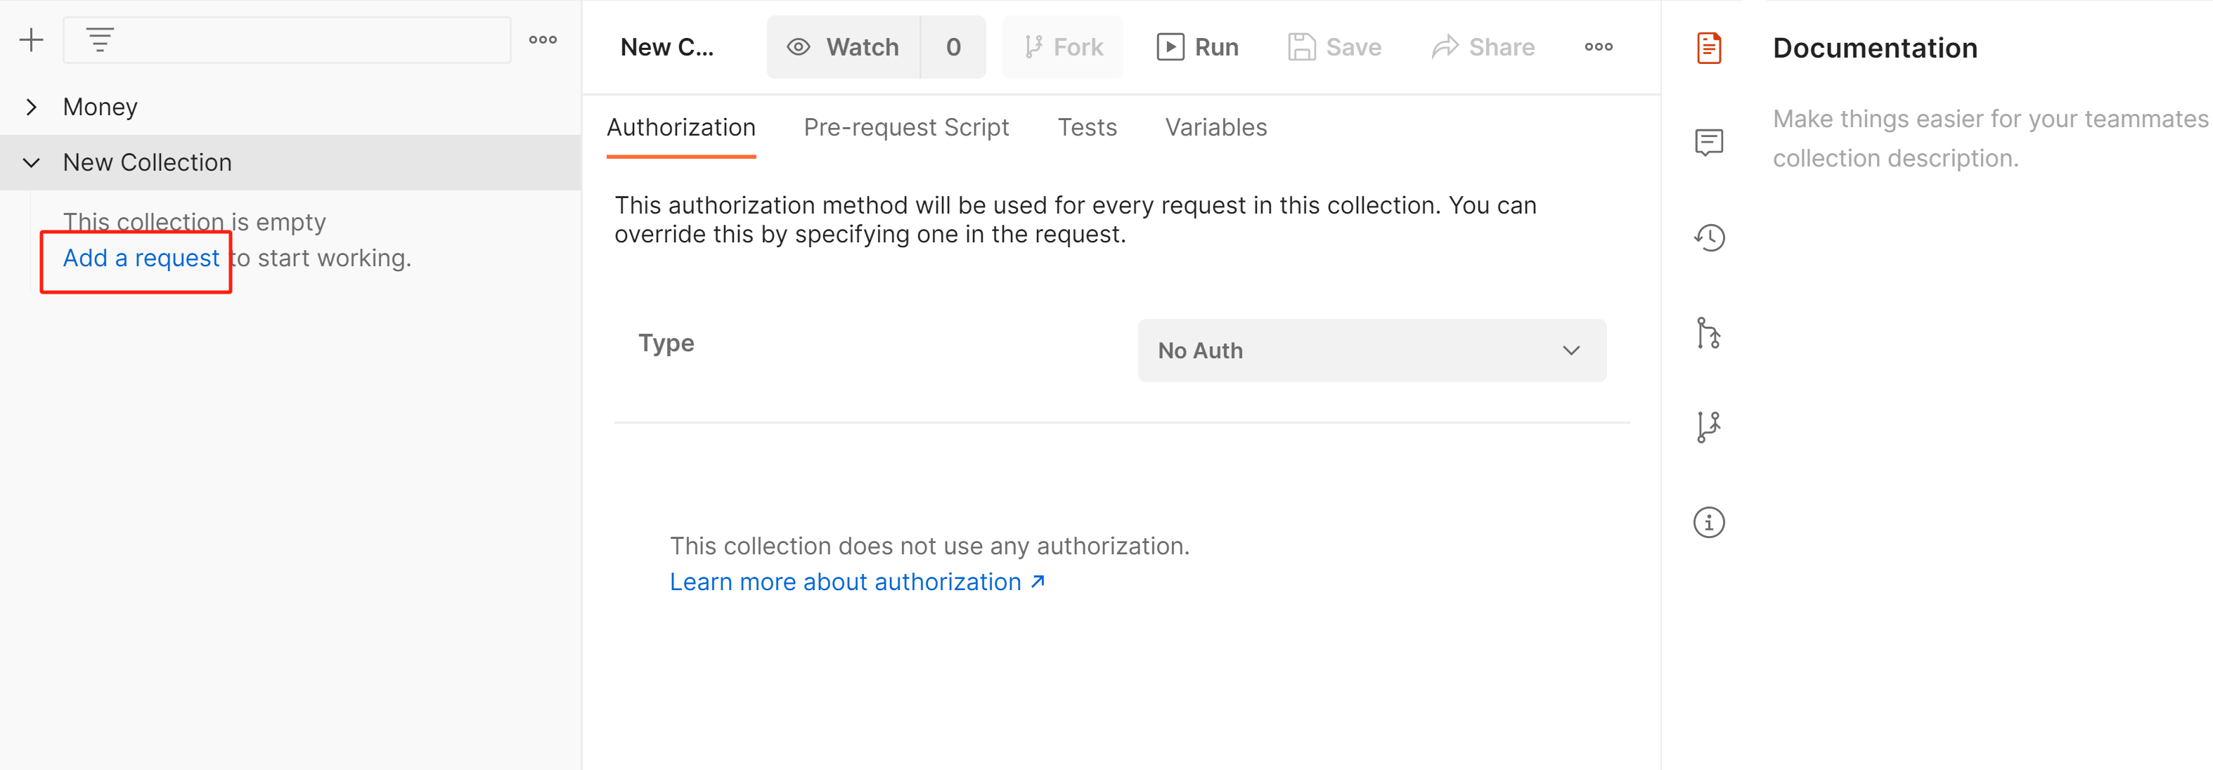Click the Documentation panel icon
Screen dimensions: 2213x770
tap(1708, 46)
